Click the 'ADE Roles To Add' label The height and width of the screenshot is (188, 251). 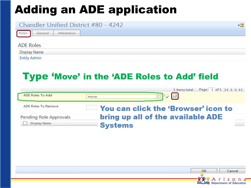tap(38, 95)
